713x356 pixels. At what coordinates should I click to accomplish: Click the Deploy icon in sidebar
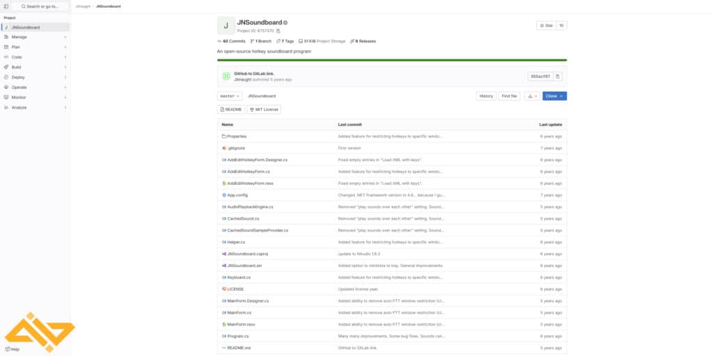(x=6, y=77)
